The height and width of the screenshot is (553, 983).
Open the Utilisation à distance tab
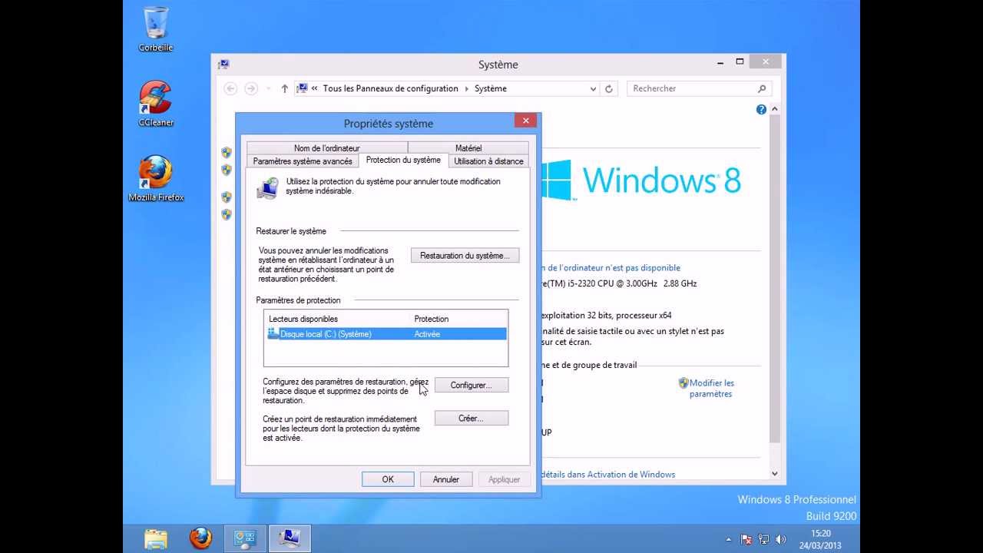point(488,161)
